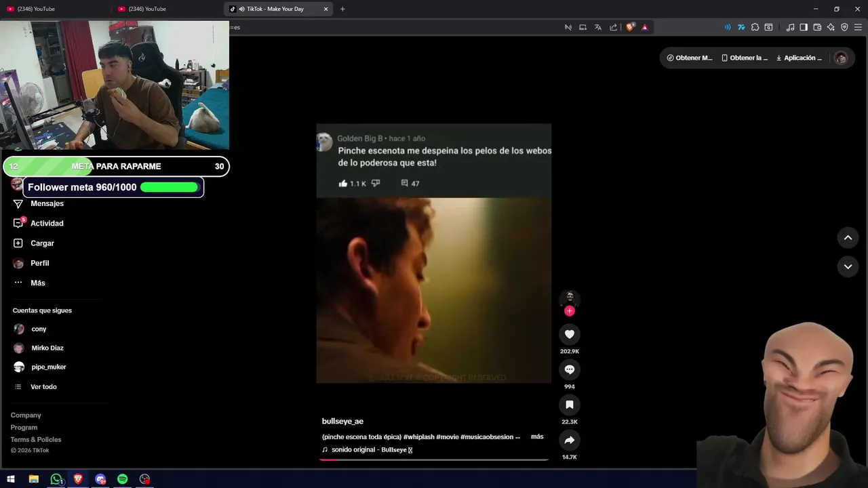Screen dimensions: 868x488
Task: Open the extensions puzzle icon
Action: [x=755, y=27]
